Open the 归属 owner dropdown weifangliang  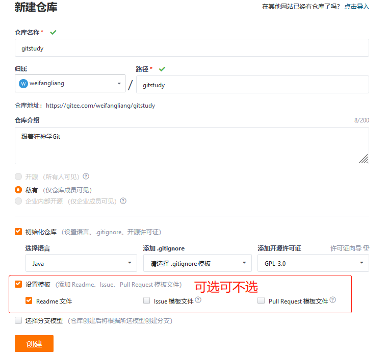click(x=70, y=84)
